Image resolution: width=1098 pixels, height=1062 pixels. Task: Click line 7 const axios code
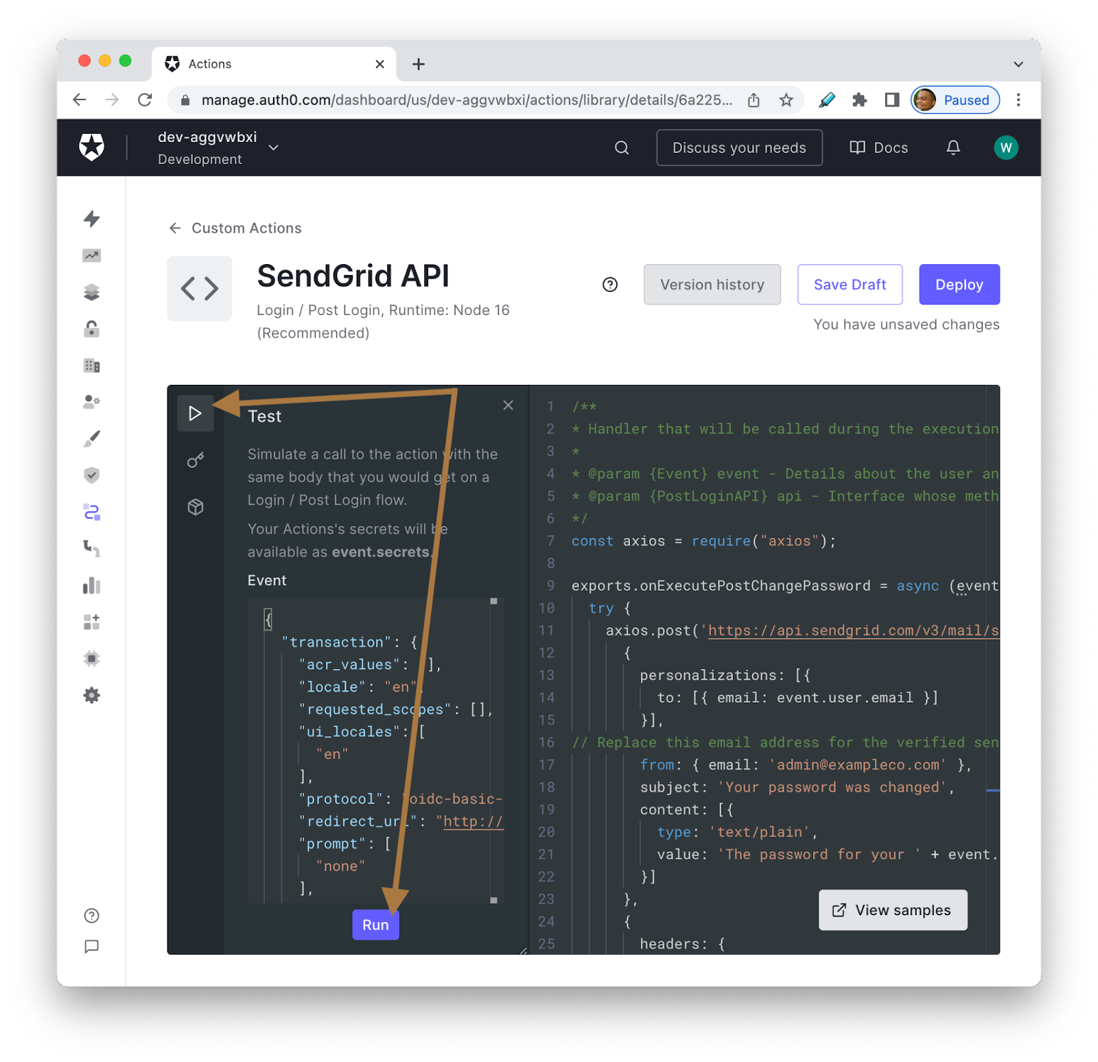pyautogui.click(x=704, y=541)
